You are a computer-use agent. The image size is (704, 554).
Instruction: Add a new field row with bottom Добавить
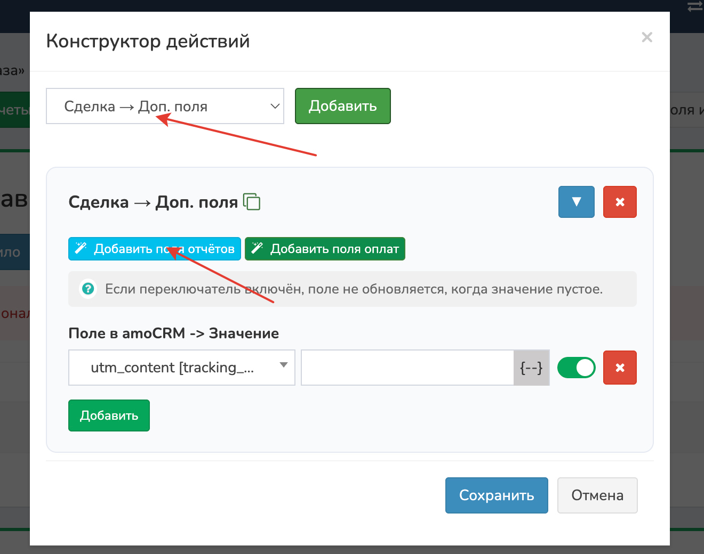(x=109, y=415)
